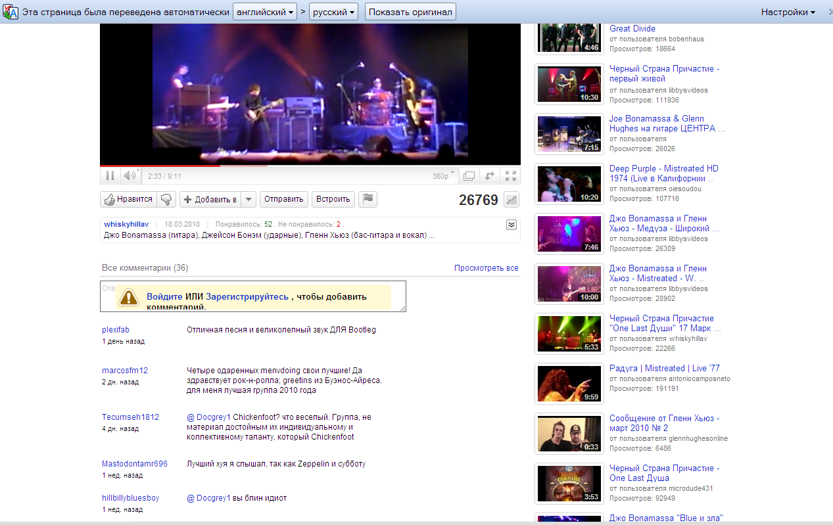Choose the русский target language menu
The width and height of the screenshot is (833, 525).
pos(333,12)
